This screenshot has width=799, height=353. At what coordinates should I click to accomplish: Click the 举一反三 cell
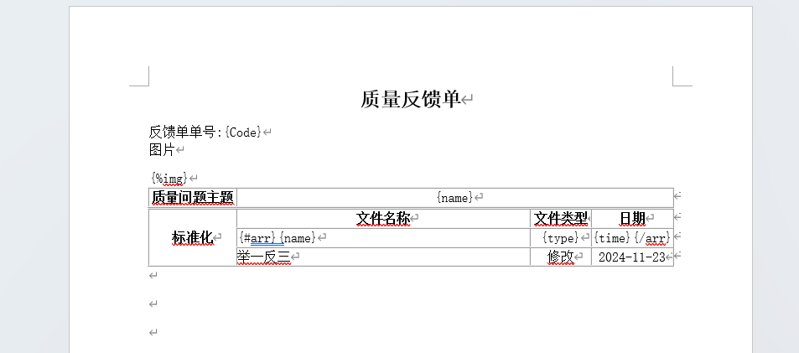383,257
